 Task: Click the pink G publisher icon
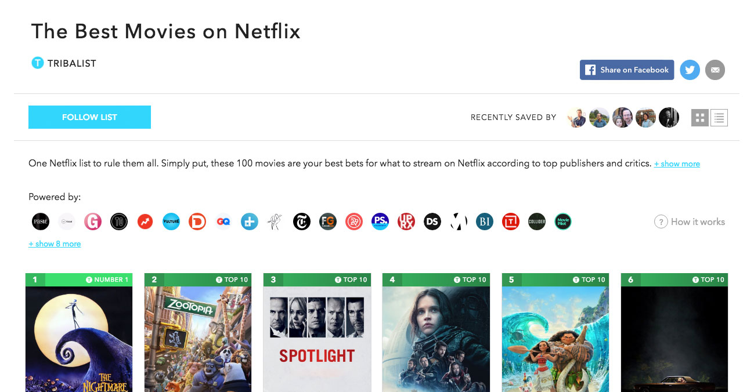(x=93, y=222)
